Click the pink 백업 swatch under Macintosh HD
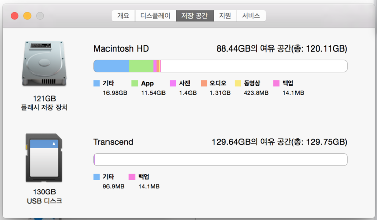Image resolution: width=377 pixels, height=220 pixels. click(x=277, y=83)
